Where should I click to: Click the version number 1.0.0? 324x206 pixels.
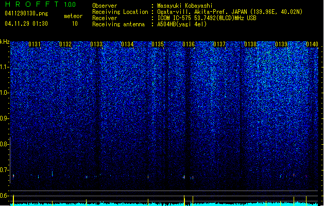(70, 5)
